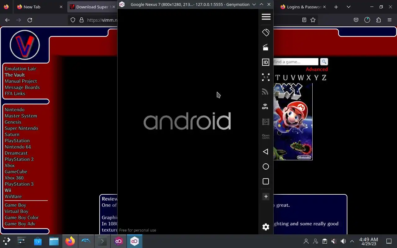Browse the Dreamcast vault
Viewport: 397px width, 248px height.
(16, 153)
